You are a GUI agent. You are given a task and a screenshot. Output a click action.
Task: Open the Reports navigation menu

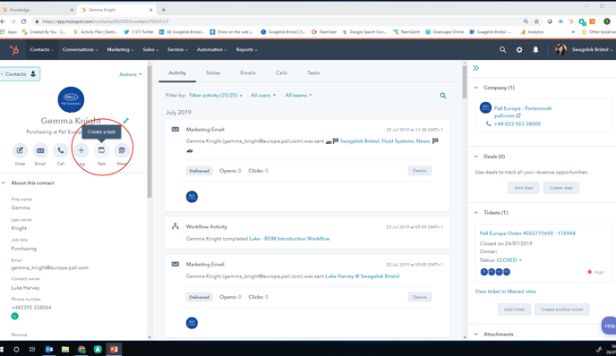(x=247, y=50)
